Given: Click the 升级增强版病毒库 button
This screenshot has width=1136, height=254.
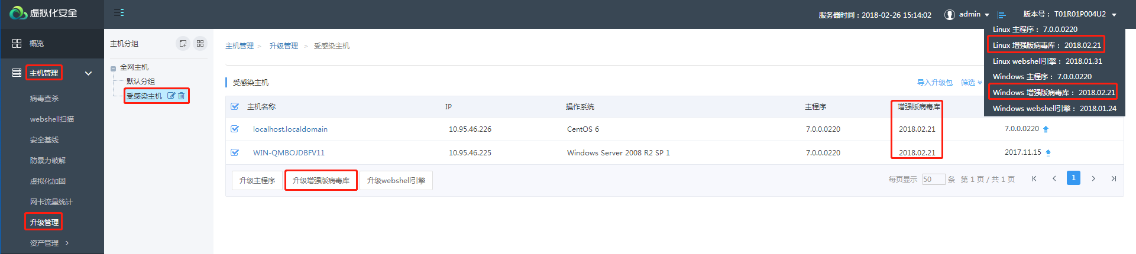Looking at the screenshot, I should [x=321, y=181].
